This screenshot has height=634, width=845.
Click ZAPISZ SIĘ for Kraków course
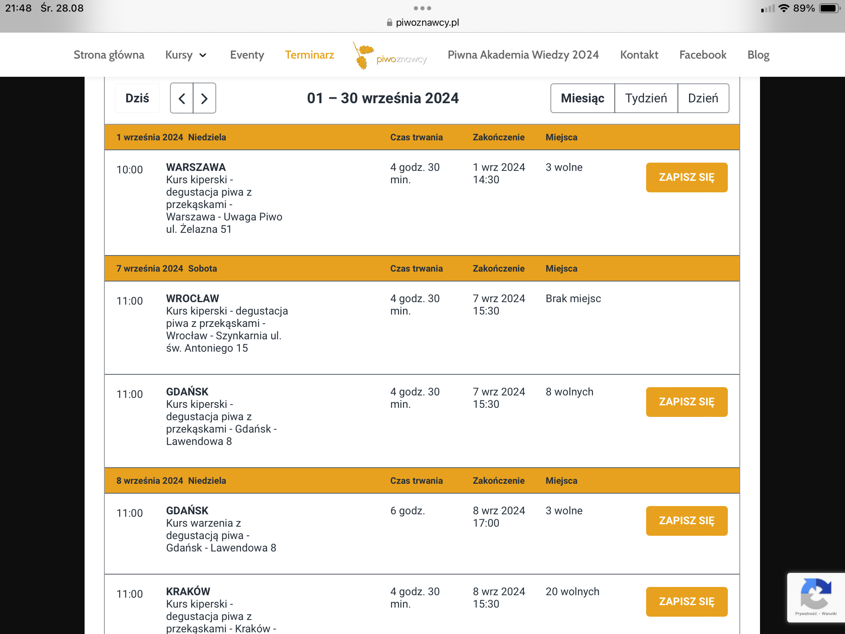687,601
